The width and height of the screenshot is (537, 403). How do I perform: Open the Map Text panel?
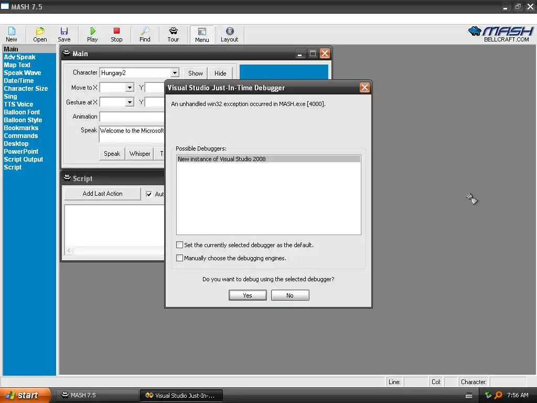click(x=17, y=65)
